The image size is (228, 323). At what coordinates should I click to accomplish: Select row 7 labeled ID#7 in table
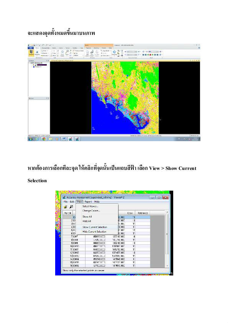[x=107, y=237]
